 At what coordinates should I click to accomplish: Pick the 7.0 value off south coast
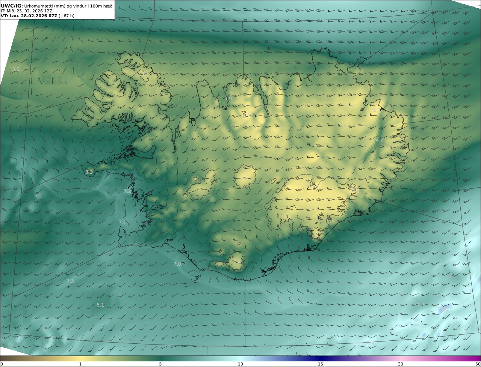[177, 264]
